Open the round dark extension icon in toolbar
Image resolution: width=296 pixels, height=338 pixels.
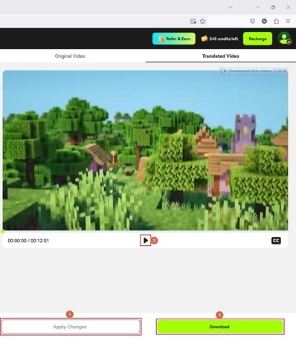(x=264, y=22)
